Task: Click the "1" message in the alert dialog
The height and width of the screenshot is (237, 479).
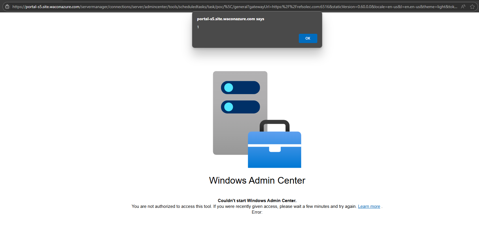Action: tap(198, 27)
